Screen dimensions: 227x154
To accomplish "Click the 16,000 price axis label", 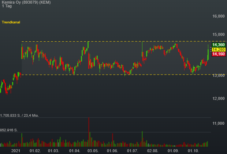I will (219, 16).
